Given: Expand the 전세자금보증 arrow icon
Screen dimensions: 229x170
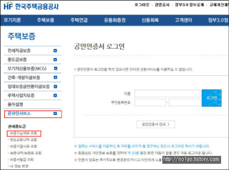Looking at the screenshot, I should point(55,51).
